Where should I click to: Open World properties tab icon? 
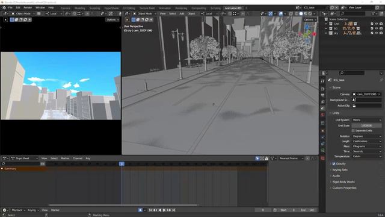[322, 115]
